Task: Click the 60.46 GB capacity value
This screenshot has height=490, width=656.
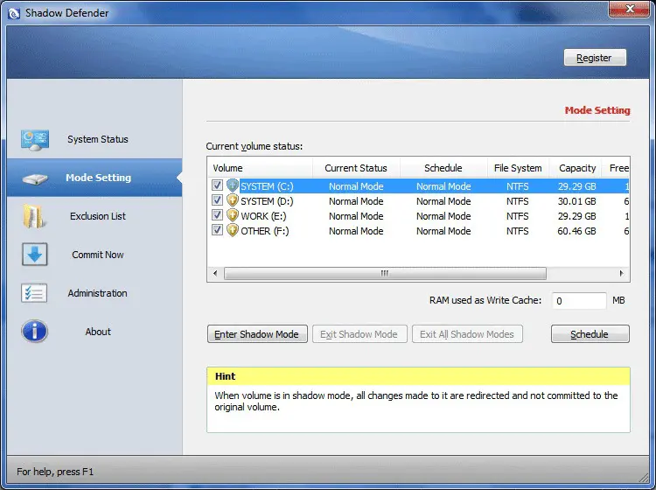Action: (576, 231)
